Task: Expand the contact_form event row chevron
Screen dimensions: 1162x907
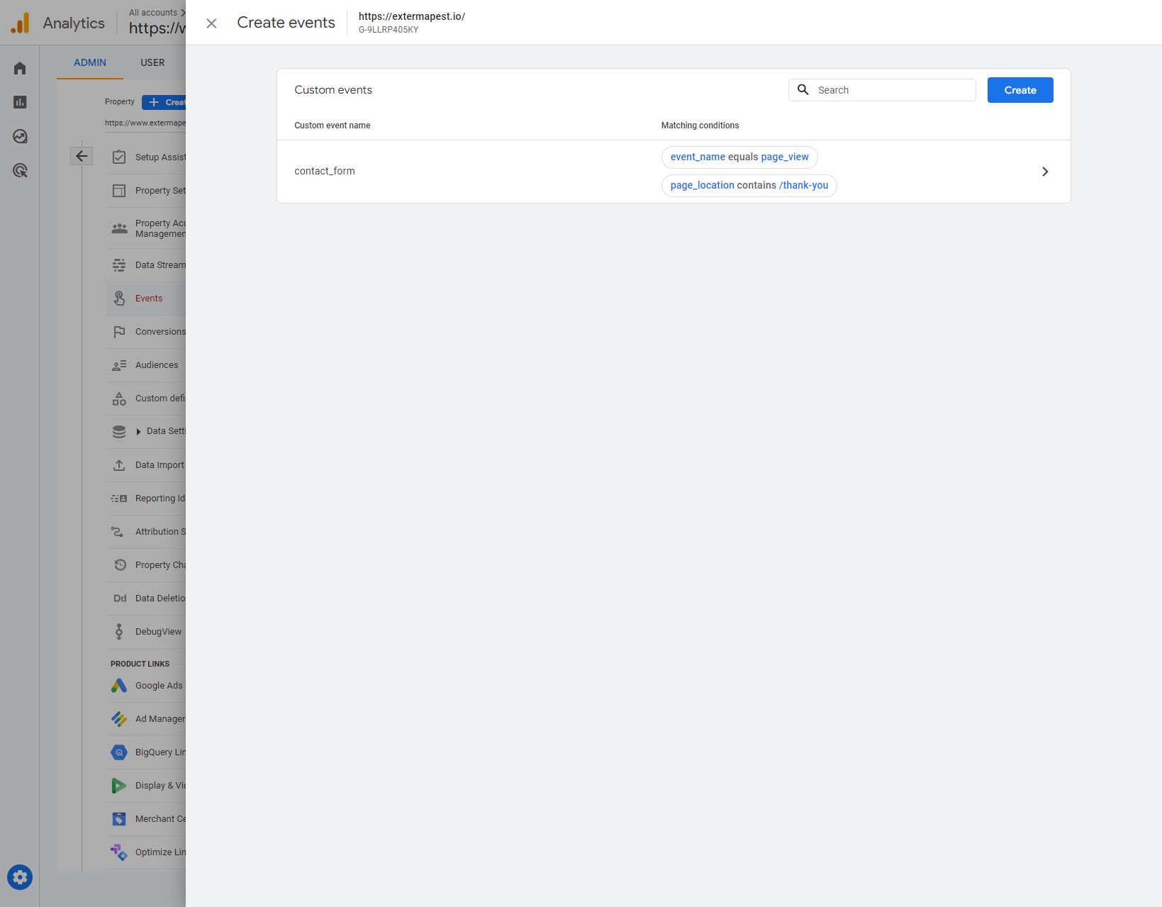Action: [x=1044, y=172]
